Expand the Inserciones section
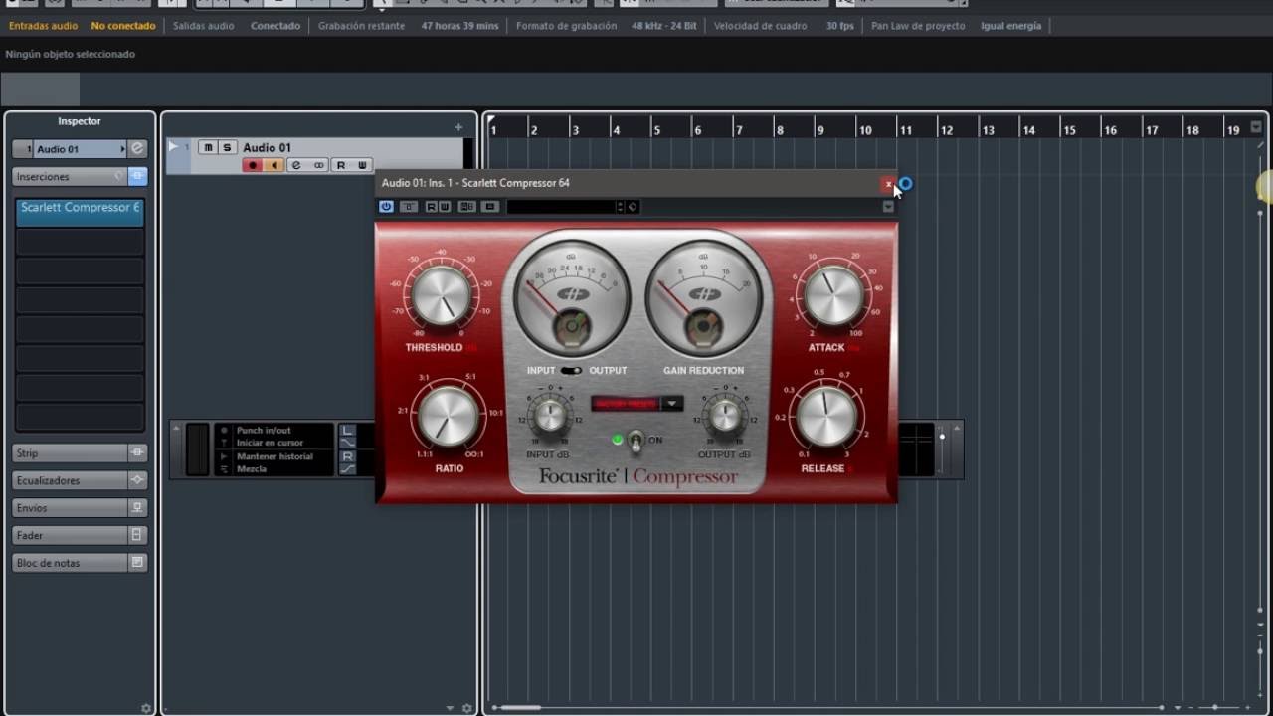 pyautogui.click(x=70, y=176)
